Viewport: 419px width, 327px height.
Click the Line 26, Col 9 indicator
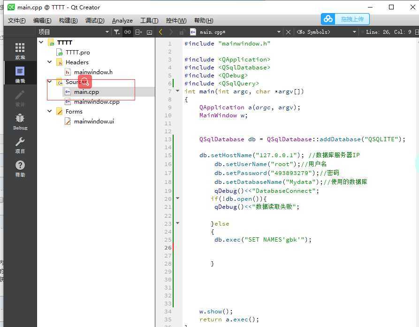(389, 32)
